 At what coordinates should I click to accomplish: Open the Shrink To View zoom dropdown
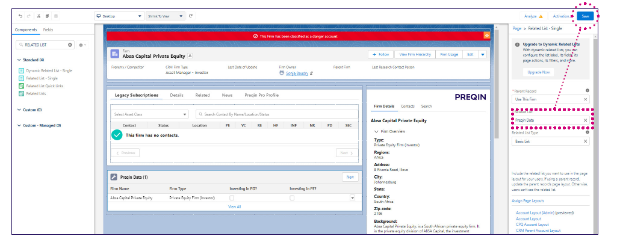click(x=166, y=16)
